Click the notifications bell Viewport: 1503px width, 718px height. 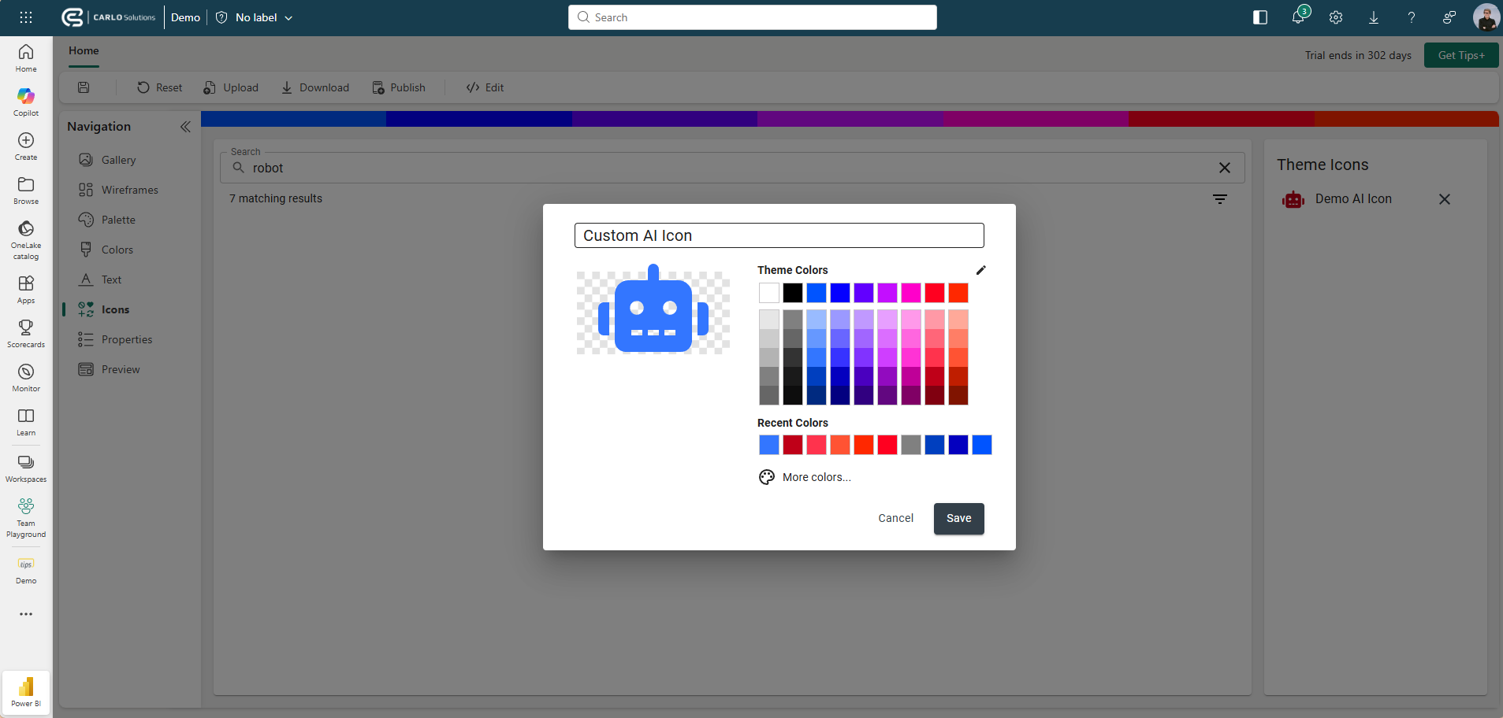tap(1297, 17)
